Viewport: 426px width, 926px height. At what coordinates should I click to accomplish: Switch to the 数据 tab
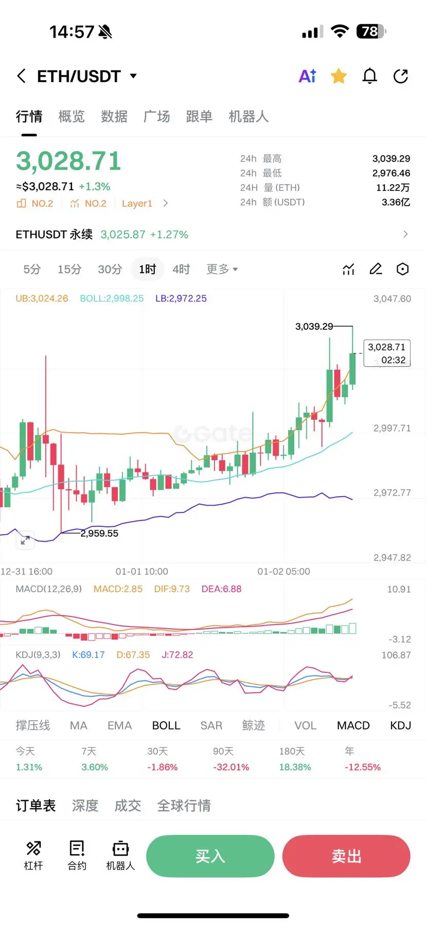(x=114, y=116)
